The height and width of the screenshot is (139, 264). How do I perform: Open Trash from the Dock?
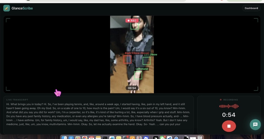click(200, 138)
